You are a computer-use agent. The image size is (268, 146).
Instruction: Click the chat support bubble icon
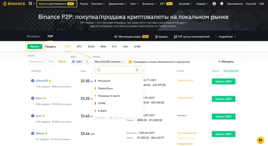point(260,140)
